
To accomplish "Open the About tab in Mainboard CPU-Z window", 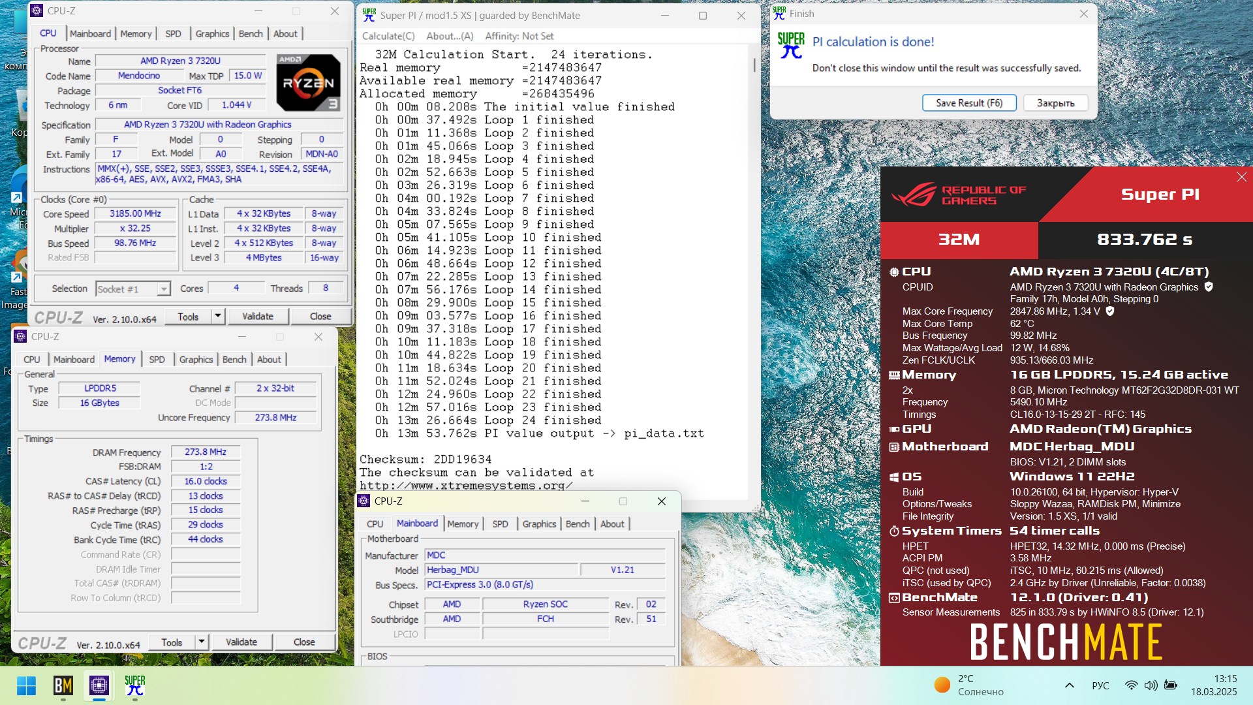I will tap(612, 524).
